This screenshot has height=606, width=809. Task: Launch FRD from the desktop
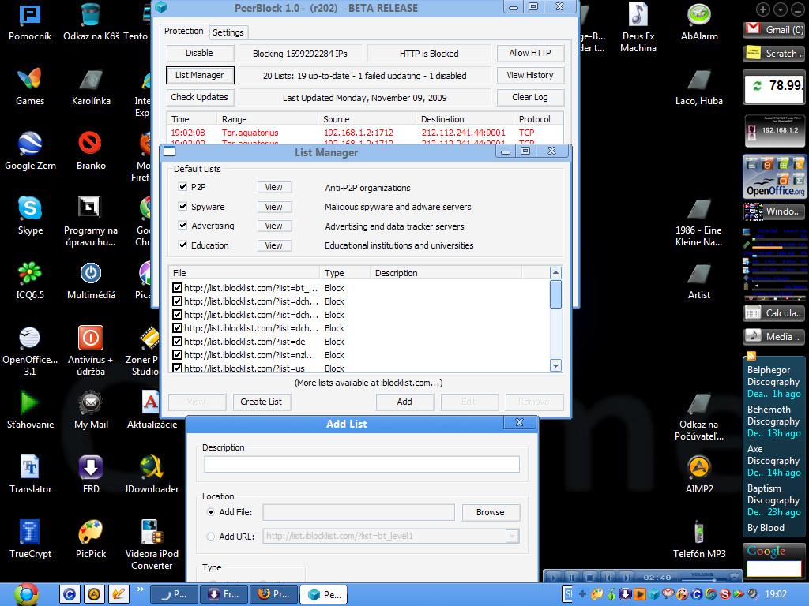coord(91,476)
